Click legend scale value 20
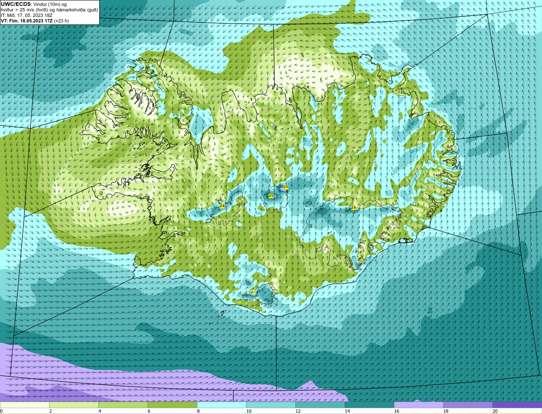 (495, 411)
